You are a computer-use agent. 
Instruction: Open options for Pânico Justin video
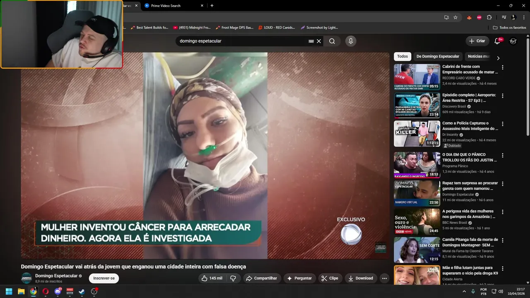[503, 155]
